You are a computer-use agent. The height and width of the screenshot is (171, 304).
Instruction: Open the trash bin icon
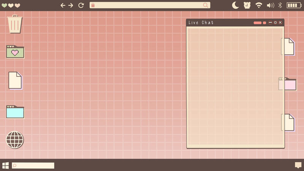15,24
